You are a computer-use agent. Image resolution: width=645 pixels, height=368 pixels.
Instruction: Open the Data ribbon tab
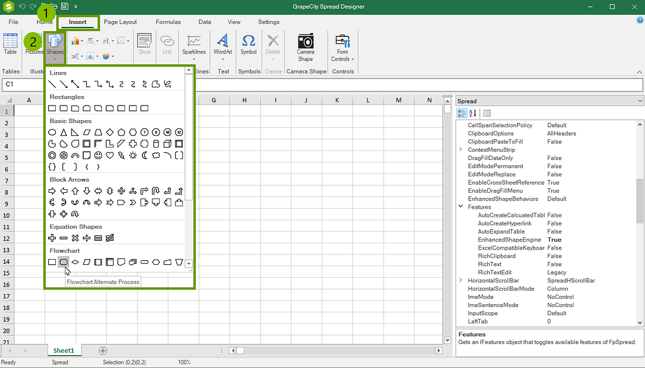(205, 22)
